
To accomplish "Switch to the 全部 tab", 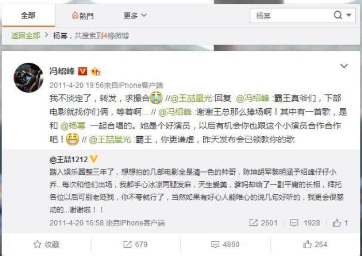I will coord(28,16).
